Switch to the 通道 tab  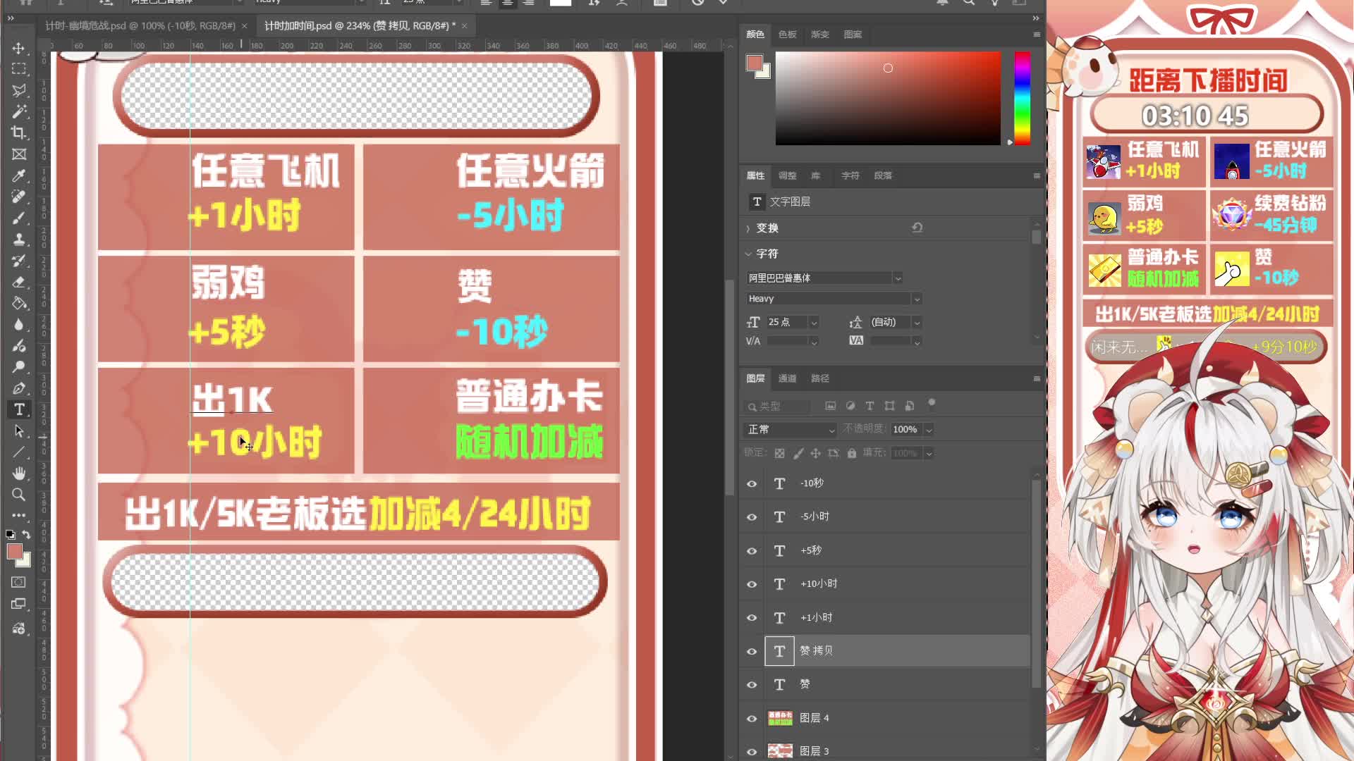click(x=787, y=378)
